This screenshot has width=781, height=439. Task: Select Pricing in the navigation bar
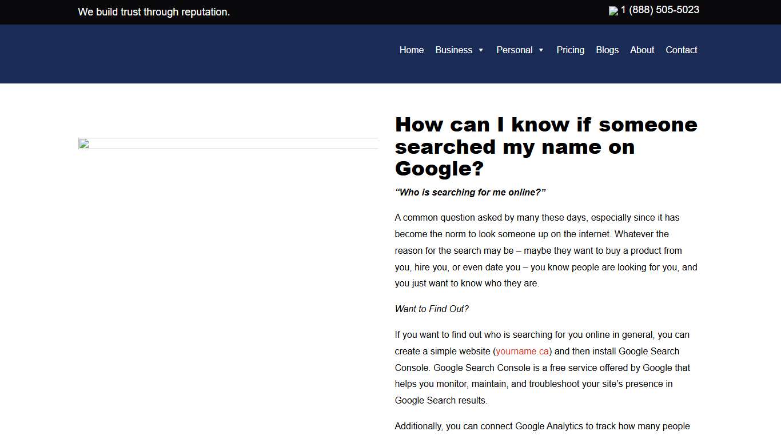570,50
